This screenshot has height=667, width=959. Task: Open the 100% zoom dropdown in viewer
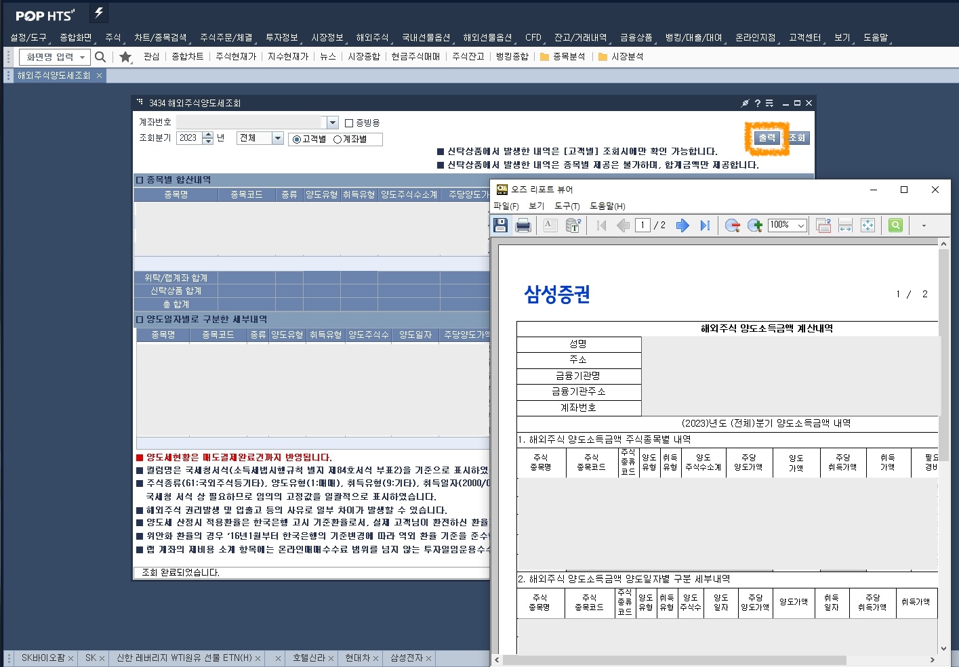(801, 225)
